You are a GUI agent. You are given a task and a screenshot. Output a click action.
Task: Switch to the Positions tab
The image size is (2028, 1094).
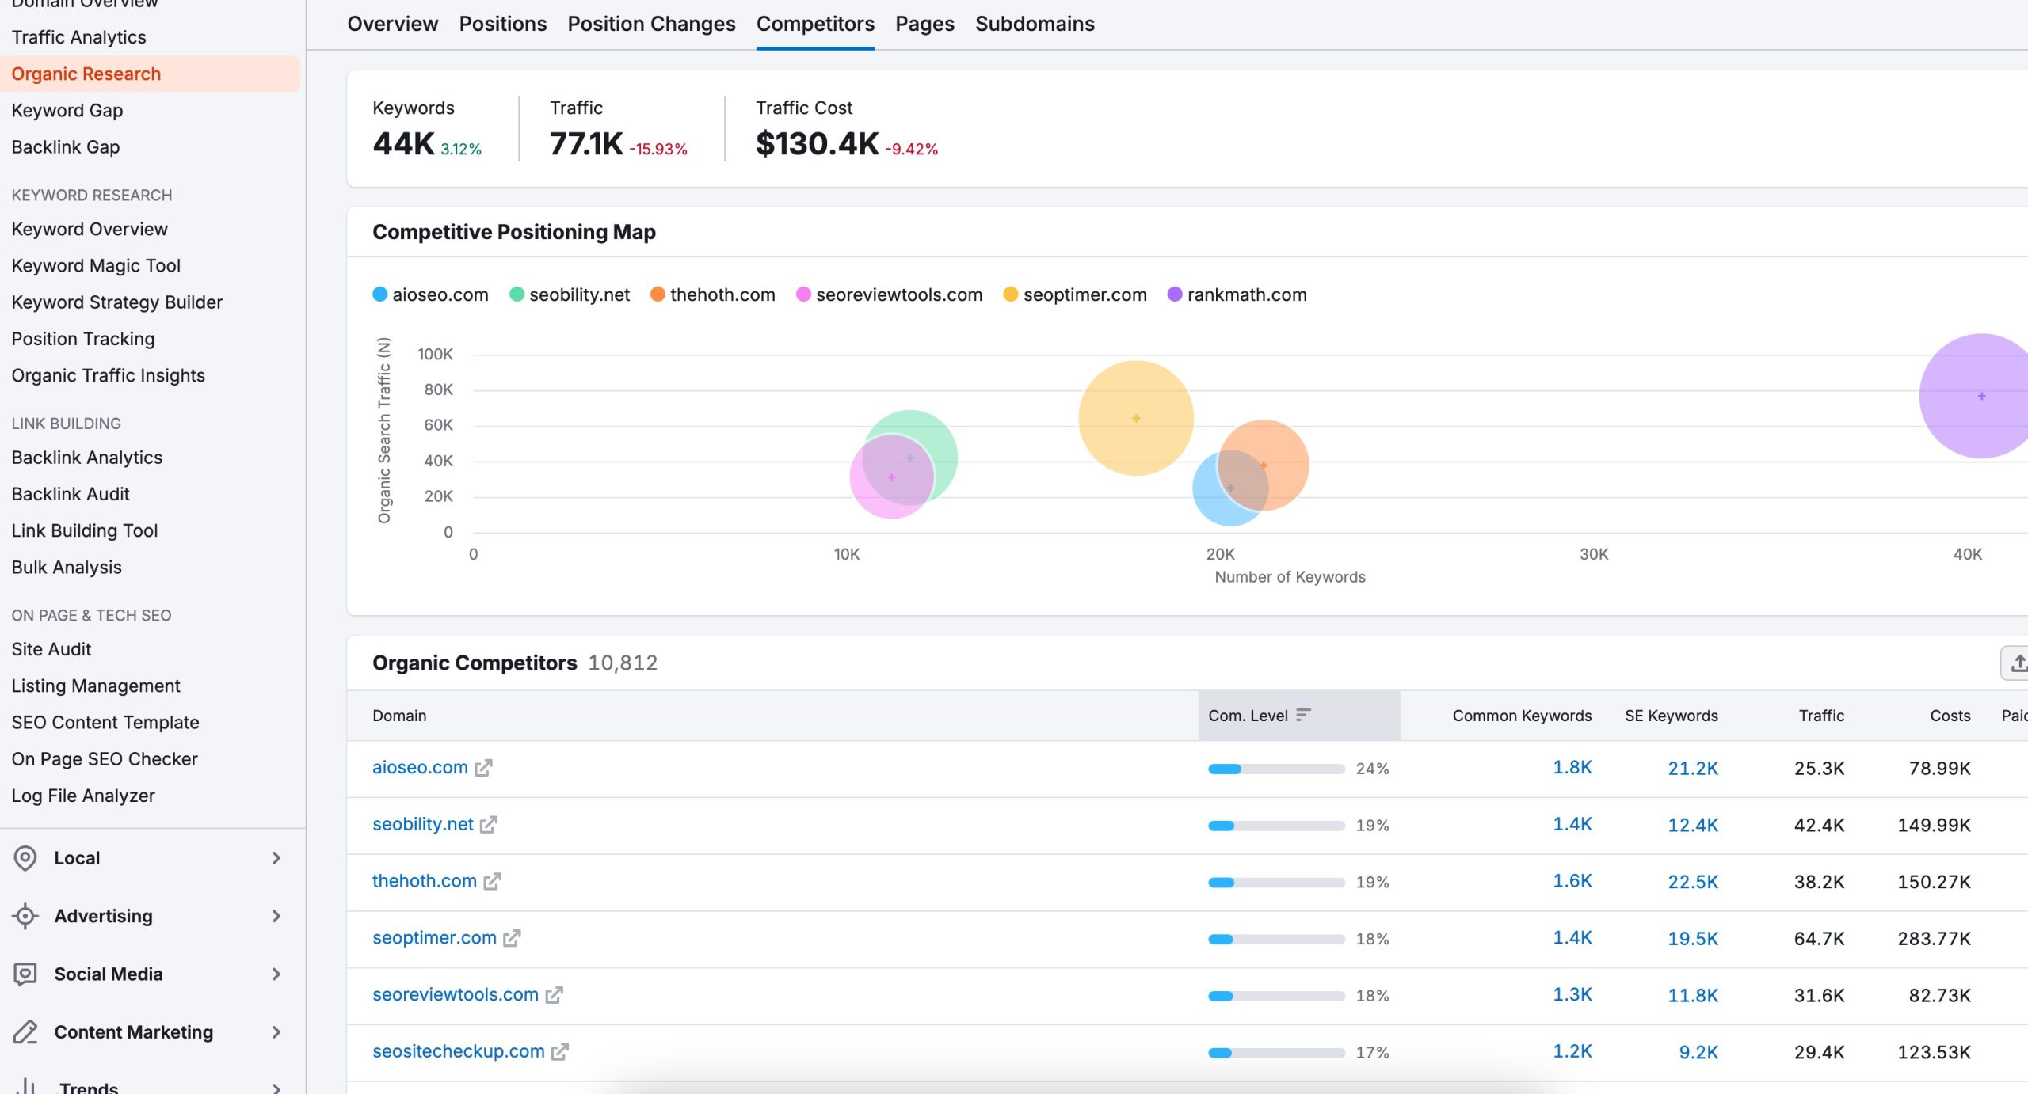coord(502,24)
